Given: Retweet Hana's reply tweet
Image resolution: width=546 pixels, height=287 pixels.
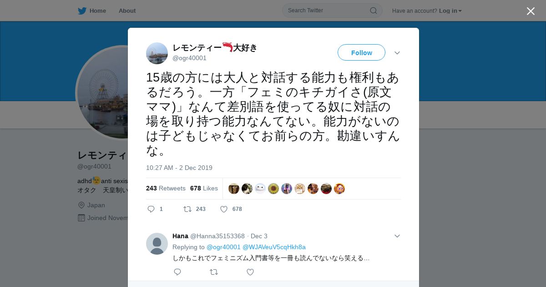Looking at the screenshot, I should coord(214,272).
